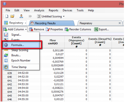This screenshot has height=102, width=125.
Task: Close the Respiratory tab
Action: tap(120, 23)
